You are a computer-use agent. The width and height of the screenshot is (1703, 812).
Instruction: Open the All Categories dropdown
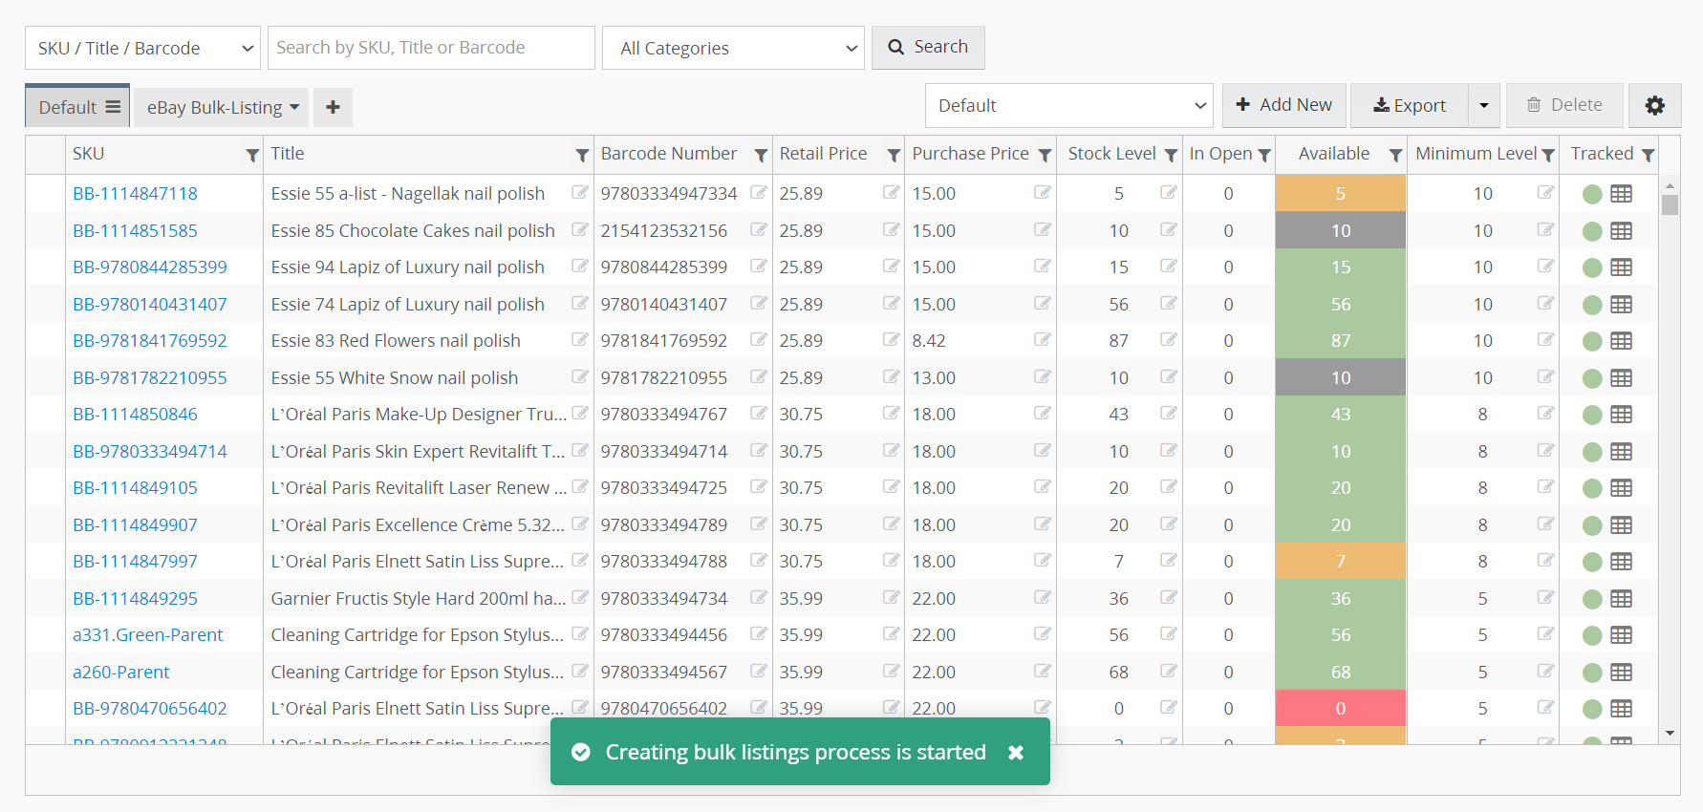click(x=733, y=49)
